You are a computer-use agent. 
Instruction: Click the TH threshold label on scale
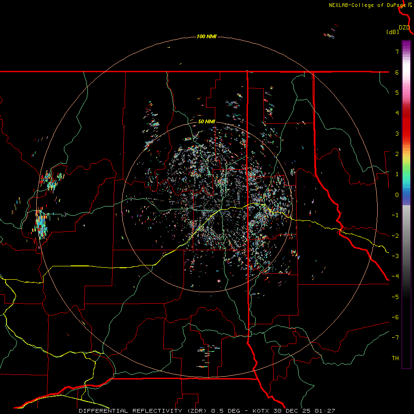click(x=395, y=358)
